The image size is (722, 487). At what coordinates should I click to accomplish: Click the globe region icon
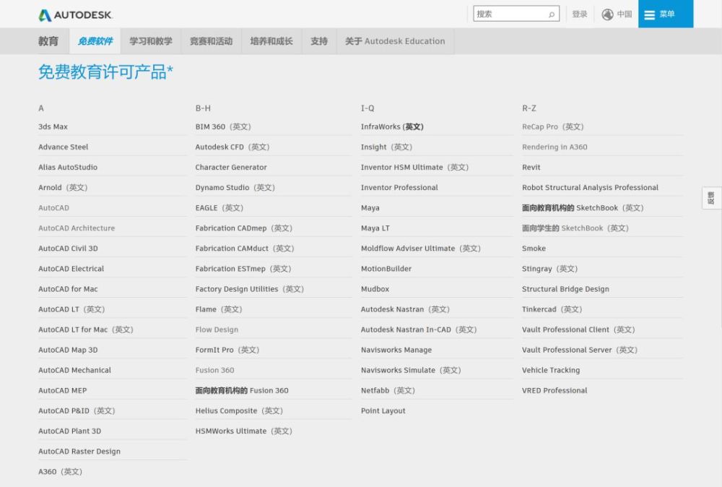pos(607,14)
